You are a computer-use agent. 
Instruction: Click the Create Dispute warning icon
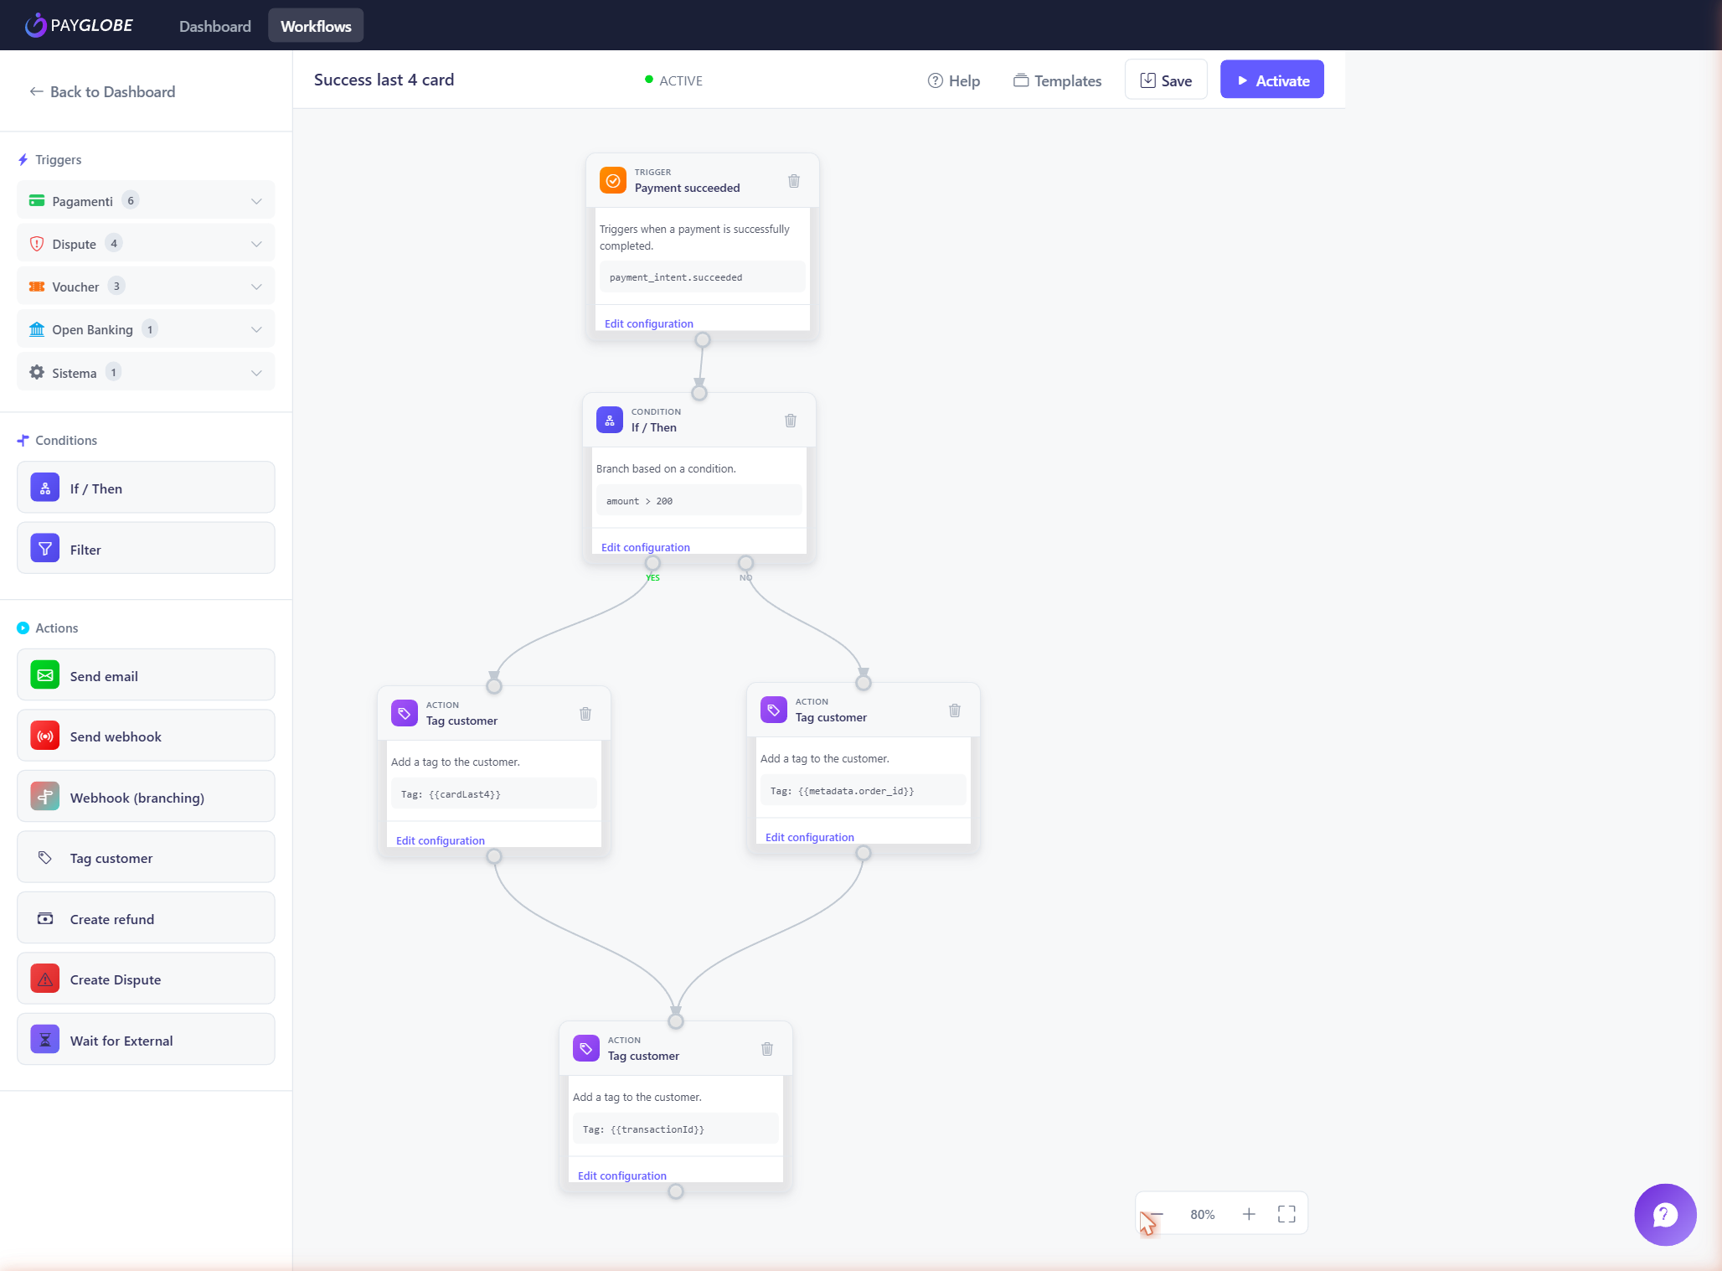45,979
